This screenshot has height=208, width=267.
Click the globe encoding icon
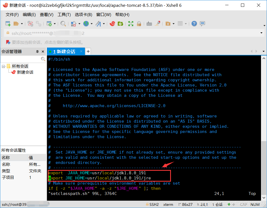(x=86, y=24)
